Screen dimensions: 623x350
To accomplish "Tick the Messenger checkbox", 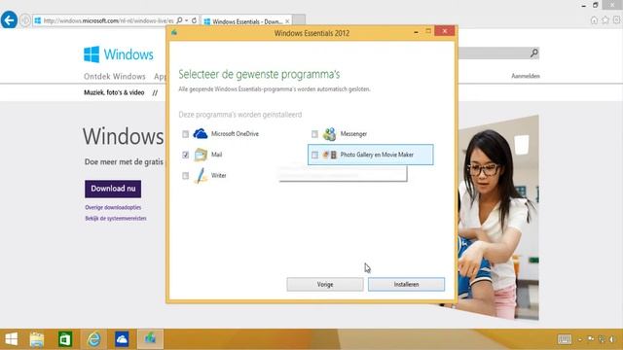I will pos(314,134).
